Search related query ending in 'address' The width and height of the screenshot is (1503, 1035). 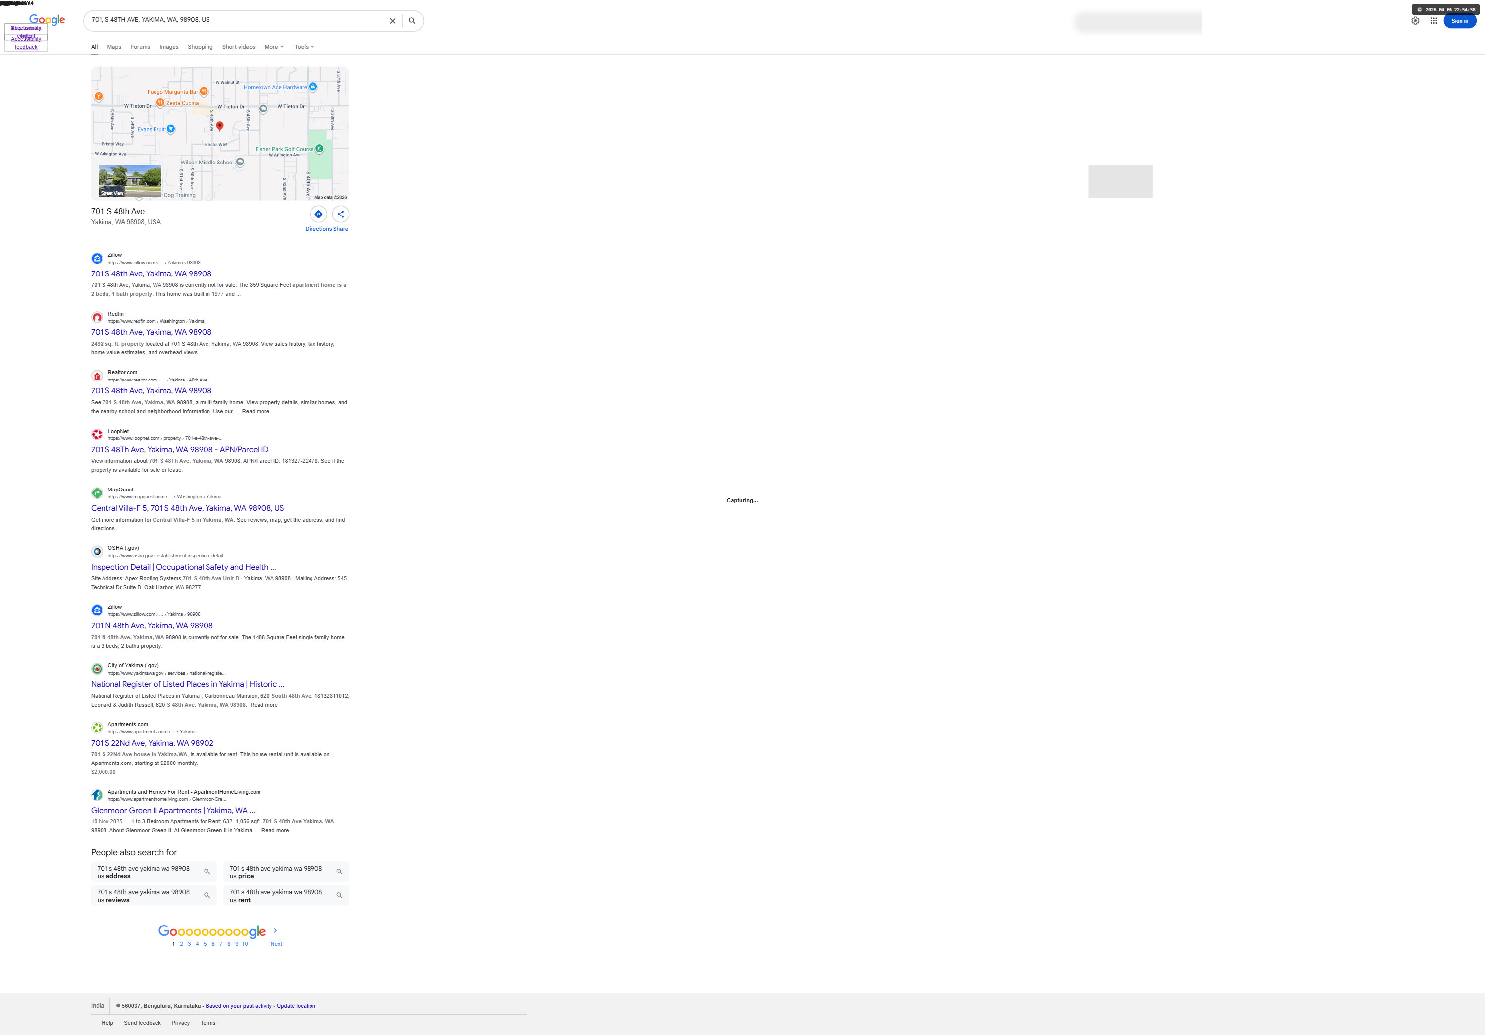coord(154,872)
